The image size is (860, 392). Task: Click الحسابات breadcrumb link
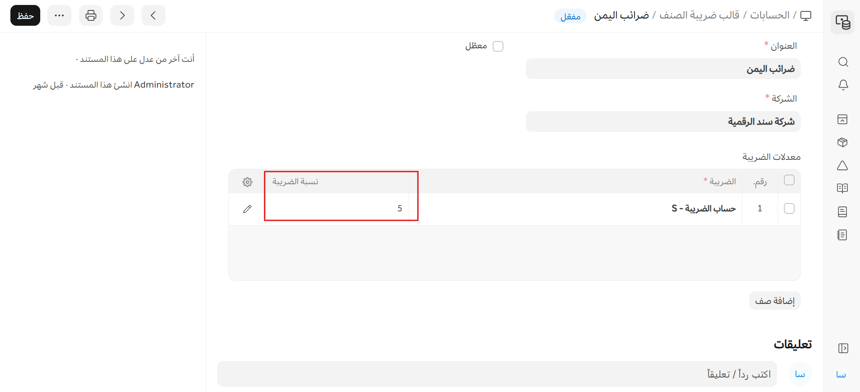[770, 15]
